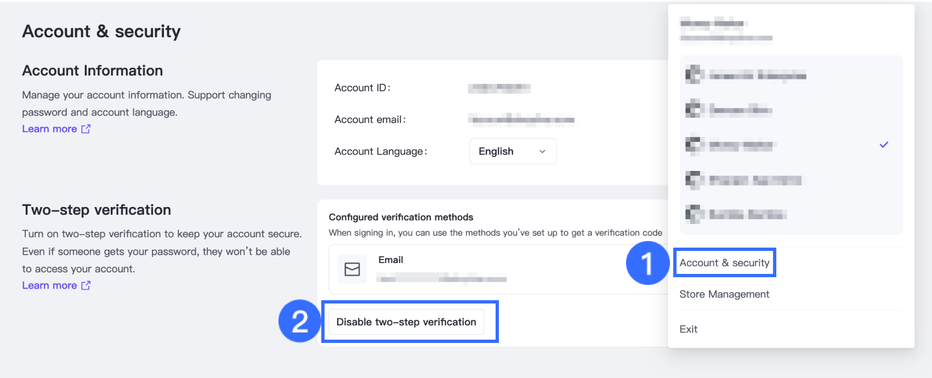Choose Exit in the account menu
This screenshot has width=932, height=378.
(689, 329)
